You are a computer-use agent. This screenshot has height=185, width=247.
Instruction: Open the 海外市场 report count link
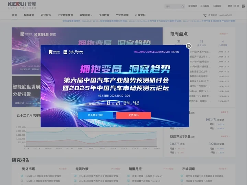63,169
